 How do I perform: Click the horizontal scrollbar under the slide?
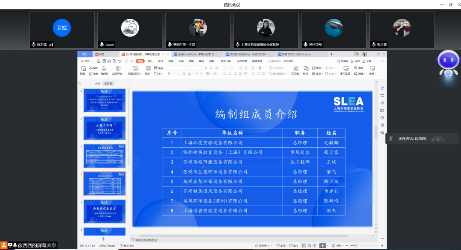[243, 235]
